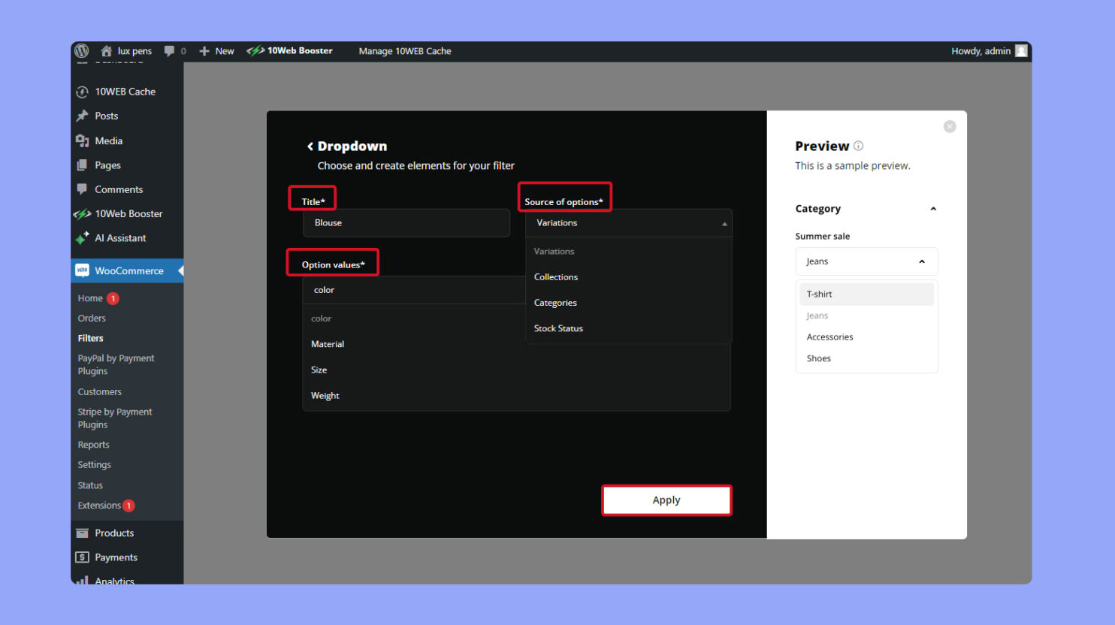Open the Source of options dropdown
Viewport: 1115px width, 625px height.
point(628,222)
